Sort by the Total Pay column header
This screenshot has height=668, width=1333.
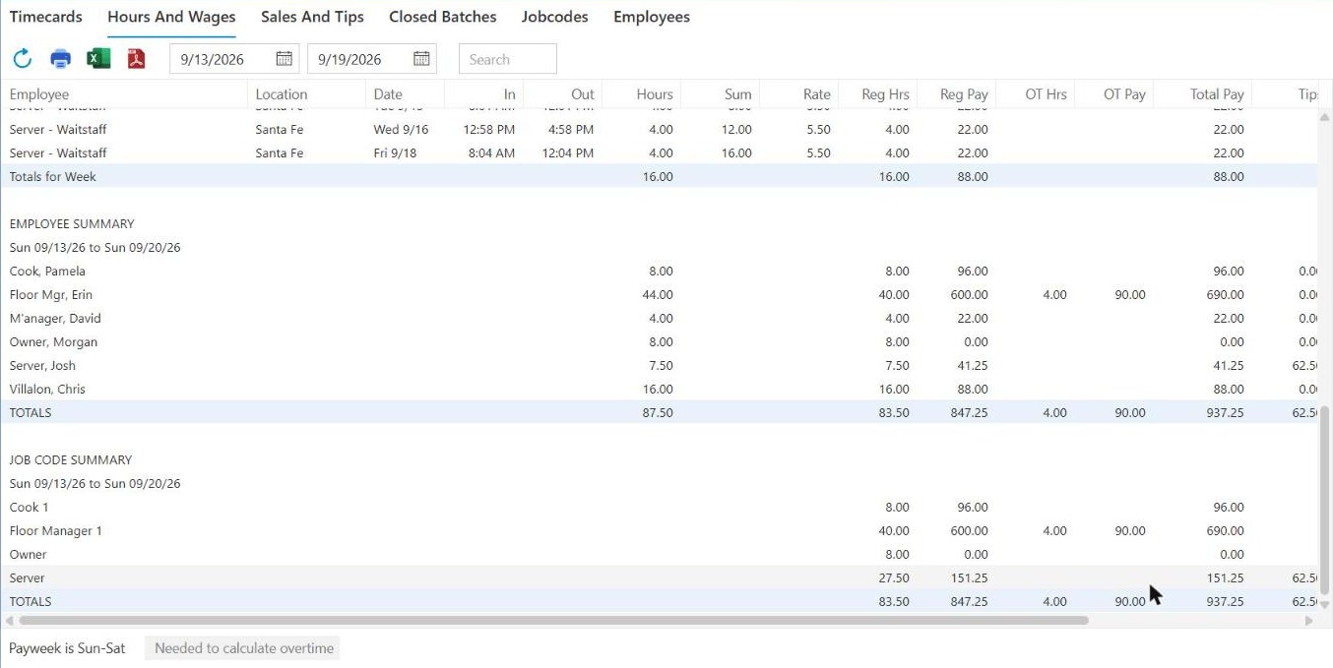click(1202, 94)
